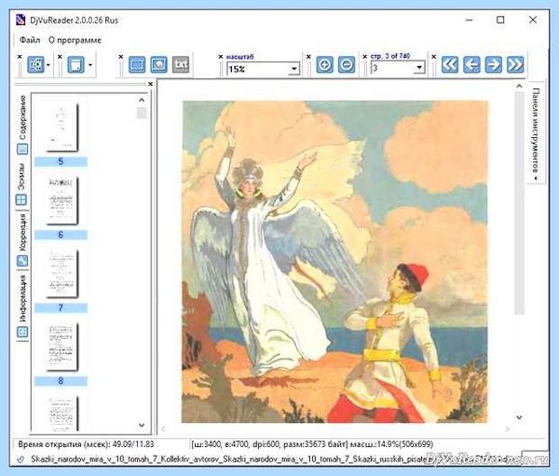
Task: Click the zoom out magnifier button
Action: point(347,65)
